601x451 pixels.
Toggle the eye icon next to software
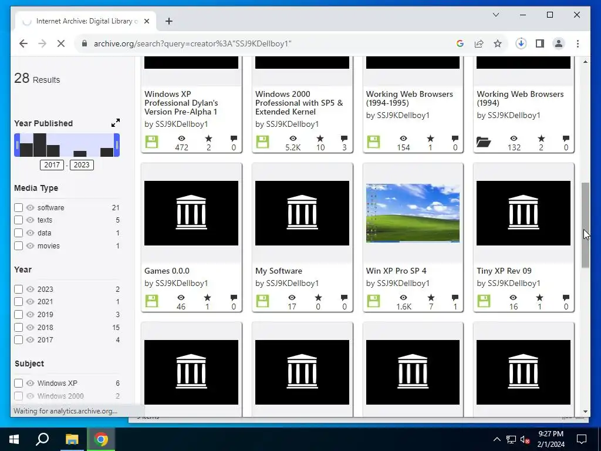(31, 207)
